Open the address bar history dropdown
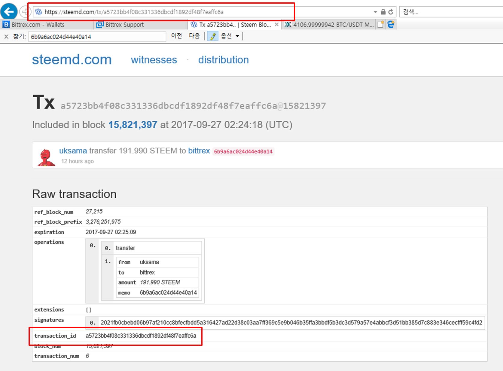 (375, 12)
